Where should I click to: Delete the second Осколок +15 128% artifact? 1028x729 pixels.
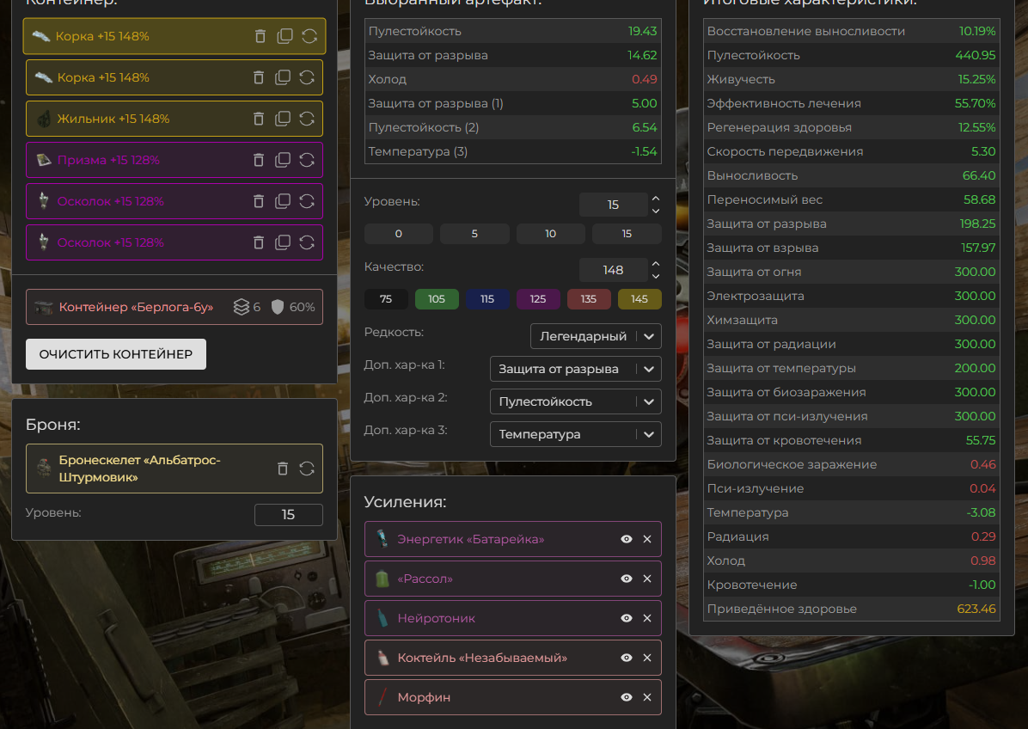click(x=259, y=242)
